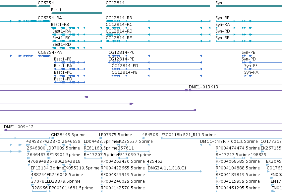Click the 425462 feature label
282x193 pixels.
click(155, 161)
